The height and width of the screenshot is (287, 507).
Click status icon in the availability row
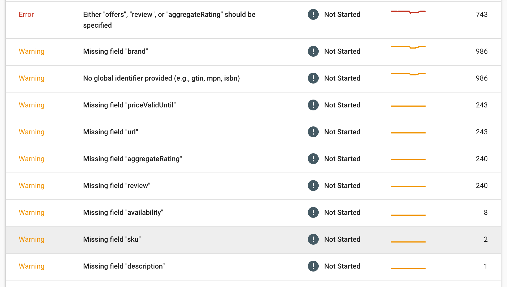pyautogui.click(x=313, y=212)
